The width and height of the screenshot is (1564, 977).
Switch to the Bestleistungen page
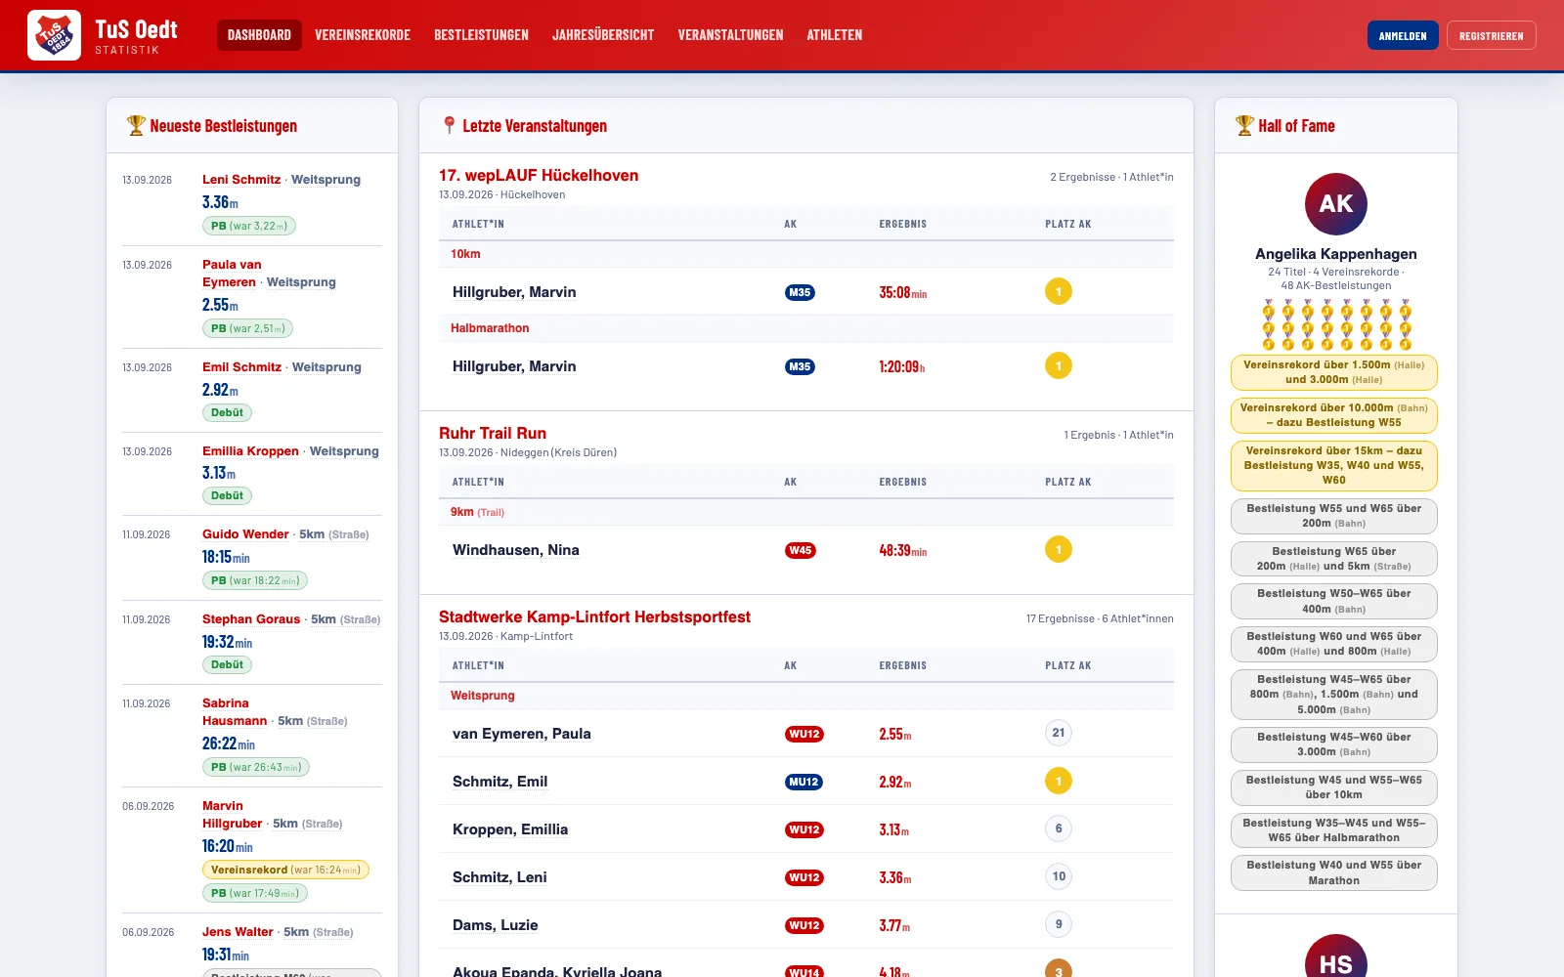pos(481,35)
